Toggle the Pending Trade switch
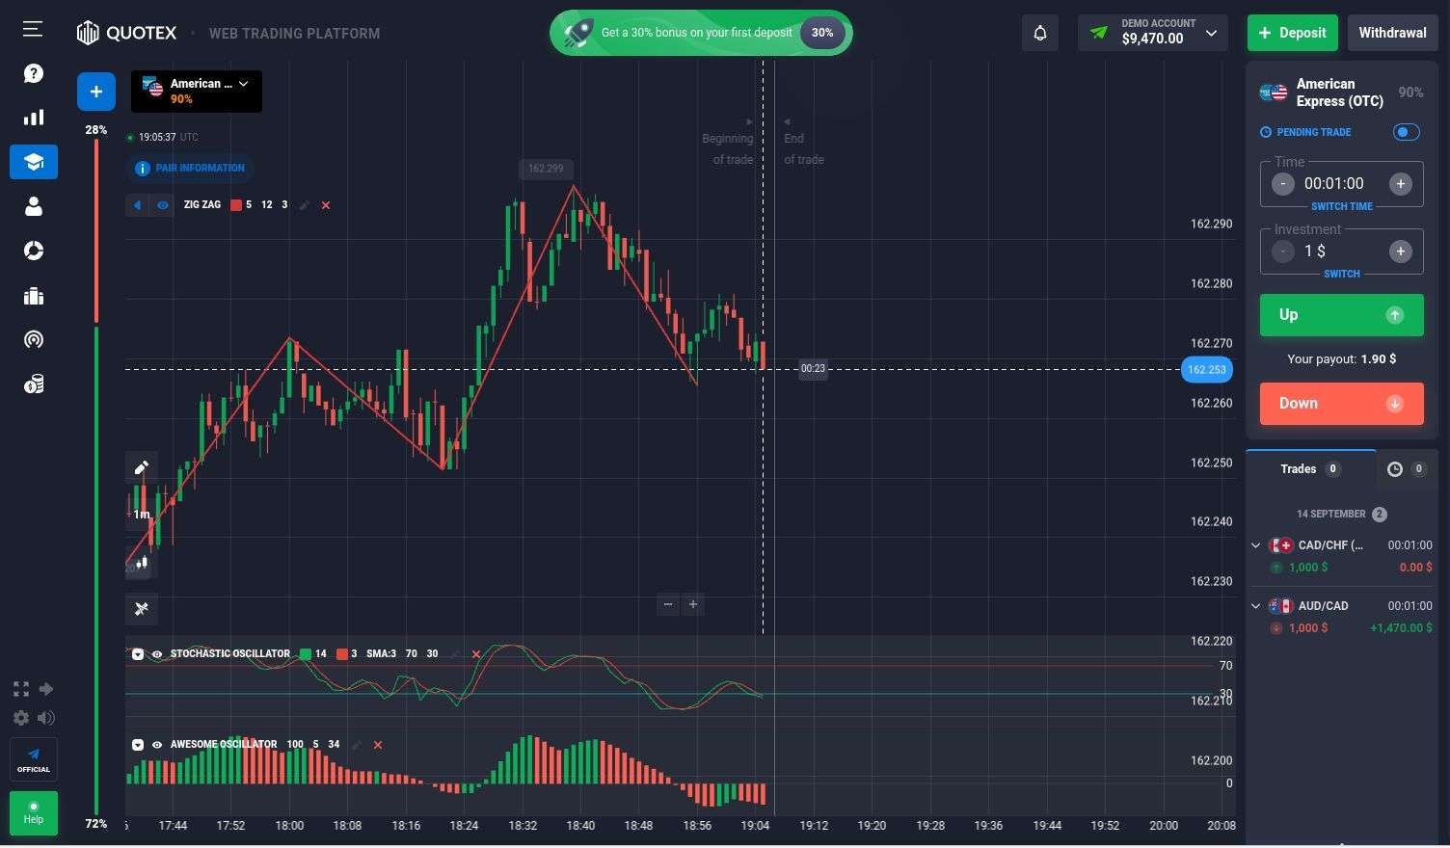Viewport: 1450px width, 848px height. point(1407,132)
